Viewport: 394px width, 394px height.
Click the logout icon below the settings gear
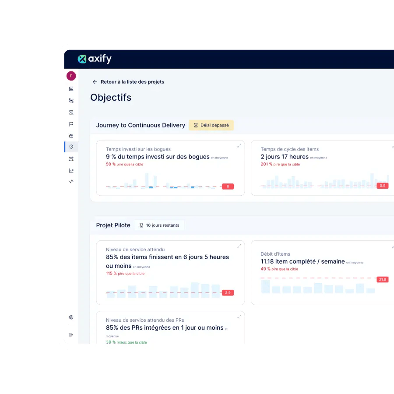click(x=71, y=334)
